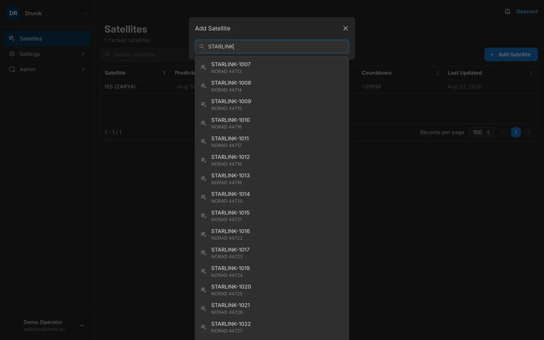
Task: Click the ISS (ZARYA) table row name
Action: (x=120, y=87)
